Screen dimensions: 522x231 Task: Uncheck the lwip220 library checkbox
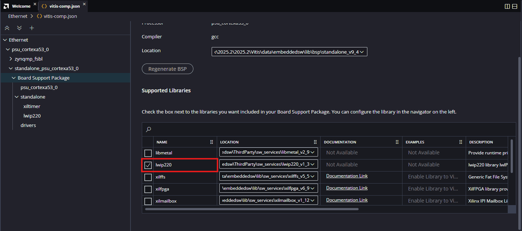[148, 165]
